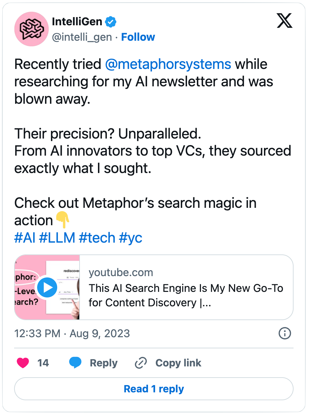Select the Copy link chain icon

point(141,363)
